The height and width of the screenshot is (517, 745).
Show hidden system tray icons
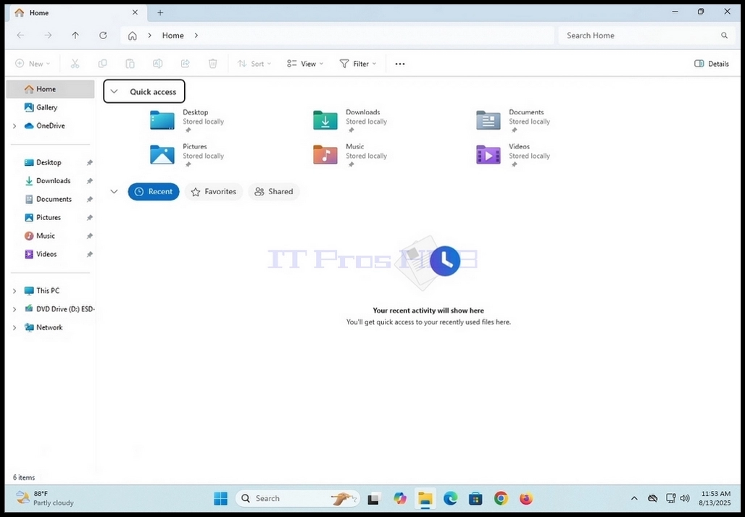click(x=634, y=498)
